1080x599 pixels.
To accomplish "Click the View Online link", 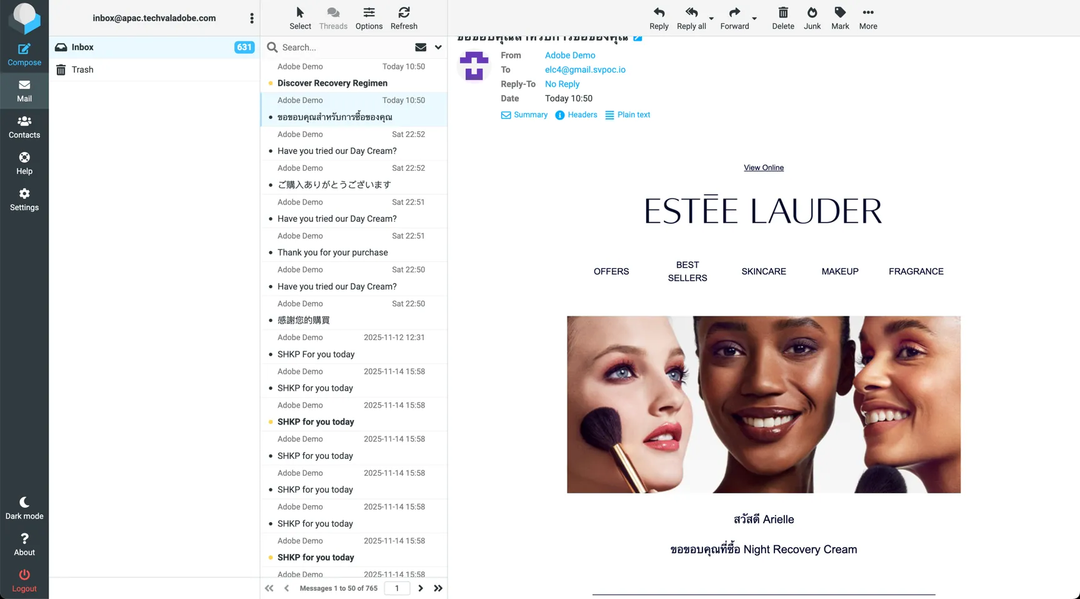I will point(763,168).
